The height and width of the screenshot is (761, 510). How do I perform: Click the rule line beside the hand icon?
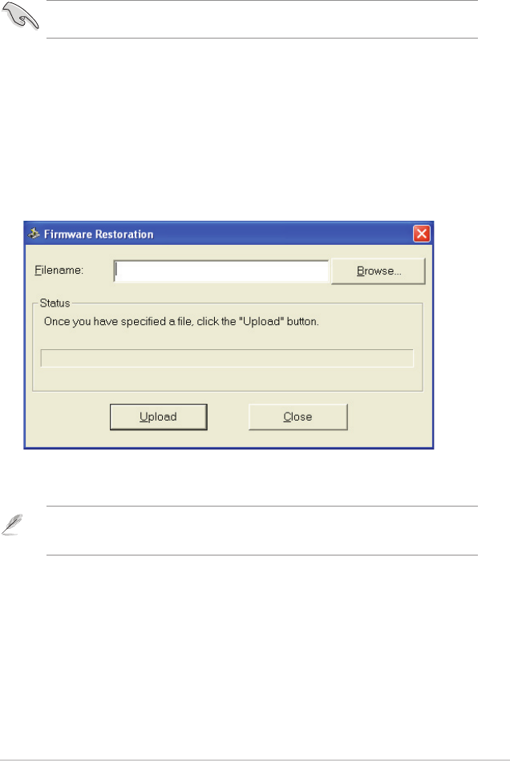262,38
